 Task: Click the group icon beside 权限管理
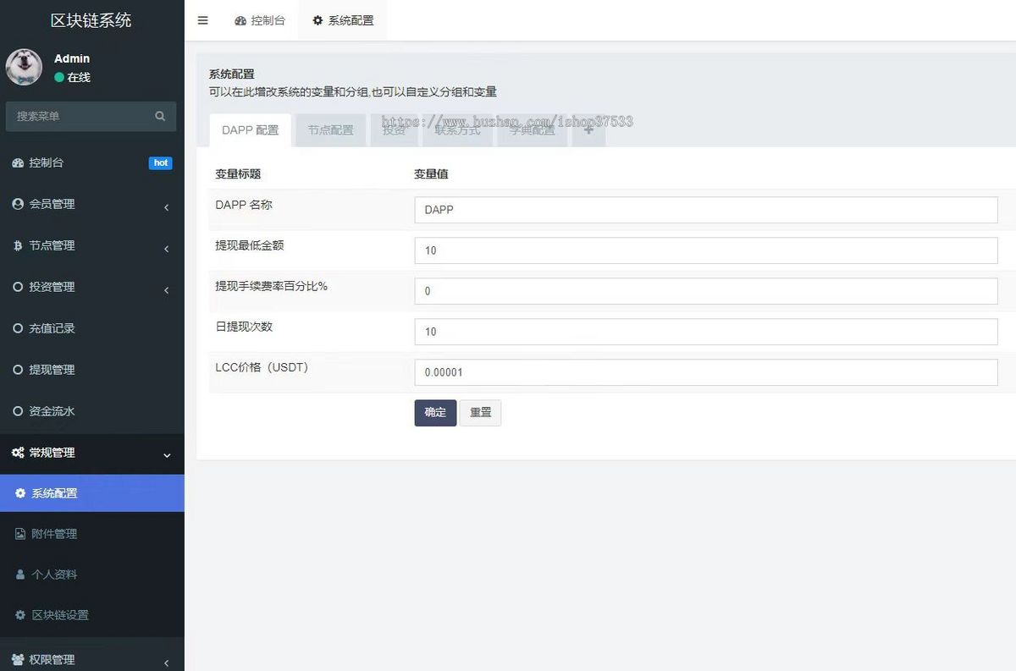(x=18, y=659)
